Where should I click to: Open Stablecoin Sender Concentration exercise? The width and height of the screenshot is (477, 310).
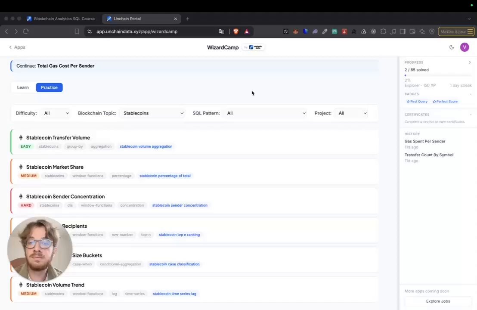click(195, 201)
